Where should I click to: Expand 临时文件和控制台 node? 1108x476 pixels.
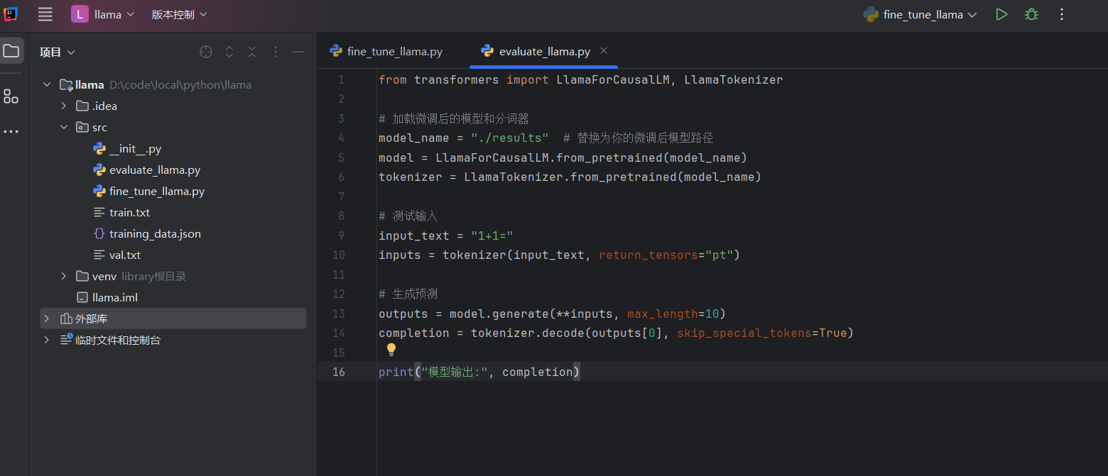(x=47, y=340)
